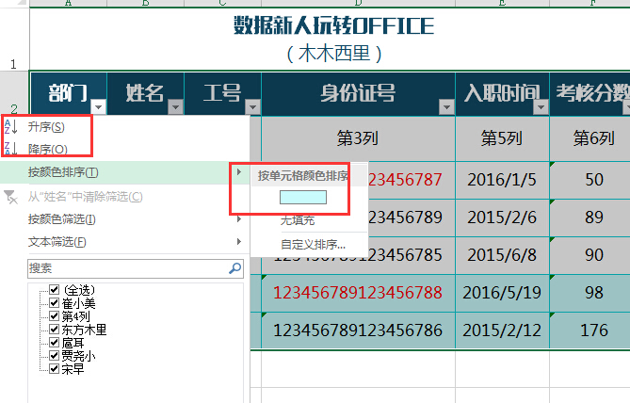The height and width of the screenshot is (403, 630).
Task: Select the score cell 89
Action: tap(590, 218)
